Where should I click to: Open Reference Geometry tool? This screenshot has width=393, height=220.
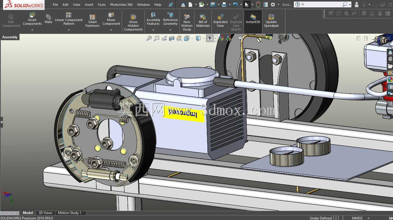(x=170, y=19)
